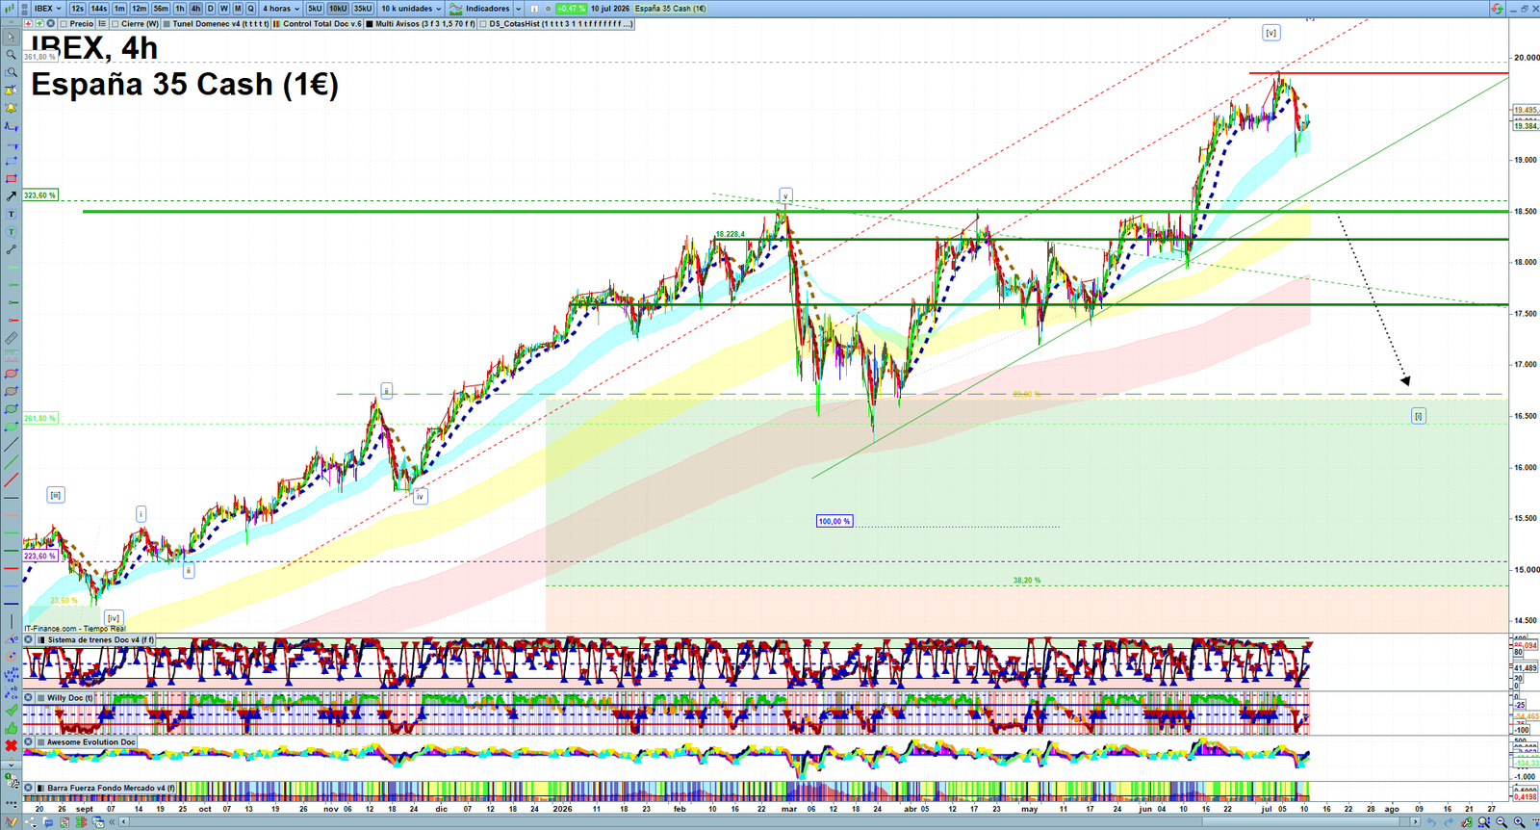Close the Barra Fuerza Fondo Mercado panel
1540x830 pixels.
[28, 788]
